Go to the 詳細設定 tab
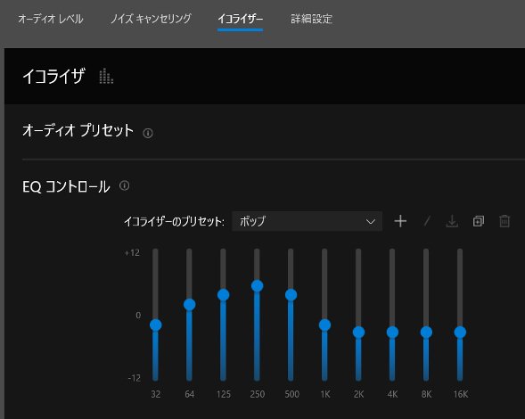Screen dimensions: 525x419 click(311, 19)
